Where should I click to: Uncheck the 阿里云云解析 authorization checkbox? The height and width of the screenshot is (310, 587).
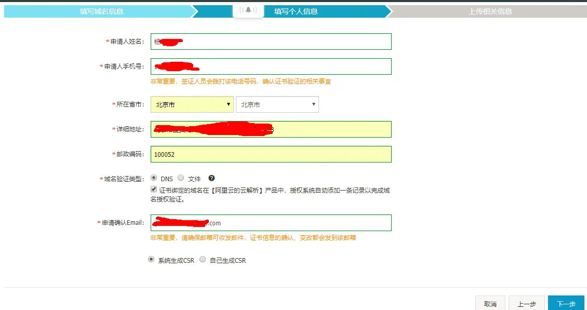pos(153,189)
